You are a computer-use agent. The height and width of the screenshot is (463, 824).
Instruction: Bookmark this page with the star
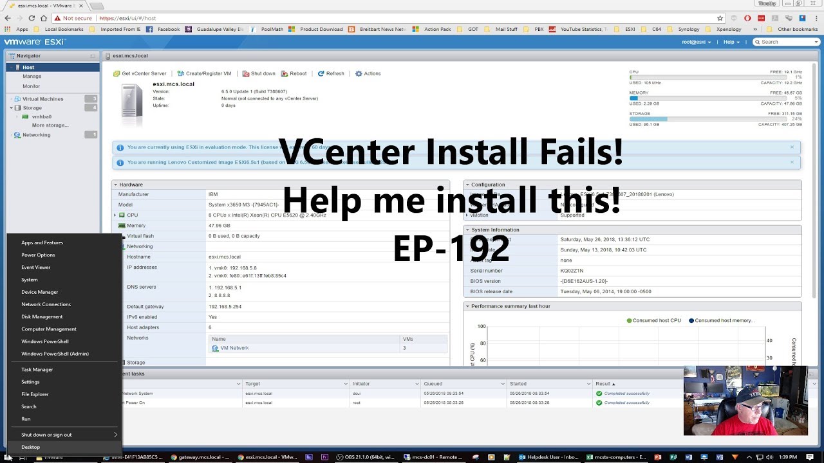click(x=720, y=18)
